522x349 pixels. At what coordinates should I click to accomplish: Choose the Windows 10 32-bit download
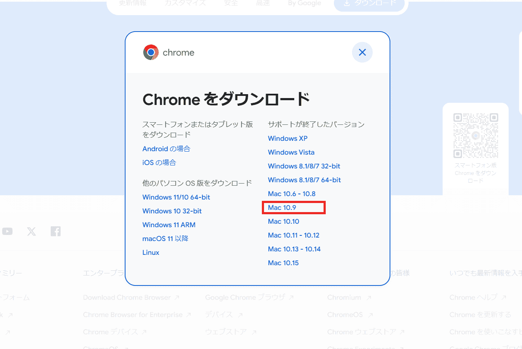click(172, 211)
